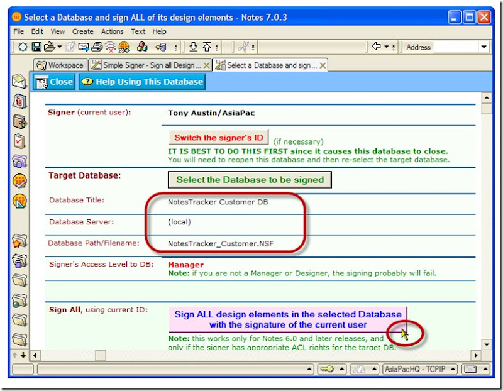Switch to the Workspace tab
The width and height of the screenshot is (503, 391).
point(60,65)
